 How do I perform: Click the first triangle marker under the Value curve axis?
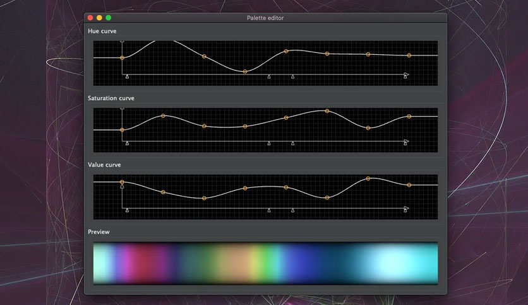pyautogui.click(x=128, y=210)
